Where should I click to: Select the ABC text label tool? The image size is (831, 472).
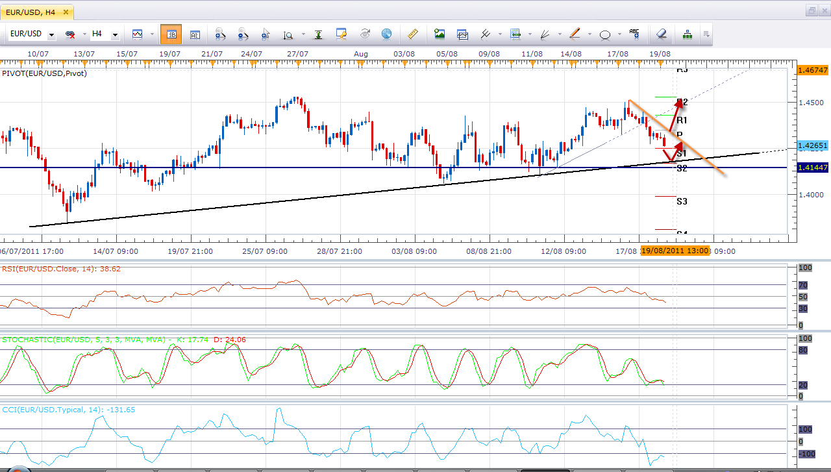pyautogui.click(x=634, y=34)
